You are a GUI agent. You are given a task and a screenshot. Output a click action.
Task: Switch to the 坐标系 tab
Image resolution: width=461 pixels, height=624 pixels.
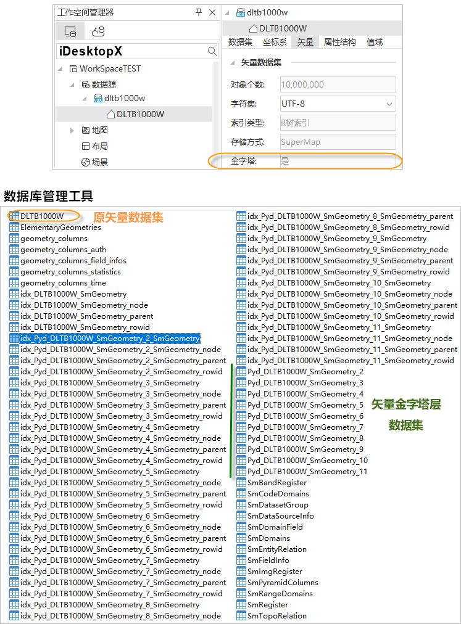coord(274,42)
